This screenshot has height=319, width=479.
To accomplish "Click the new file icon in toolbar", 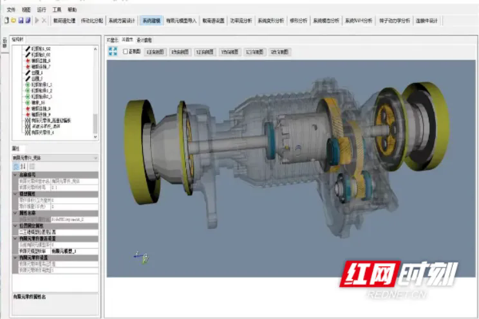I will pyautogui.click(x=6, y=21).
